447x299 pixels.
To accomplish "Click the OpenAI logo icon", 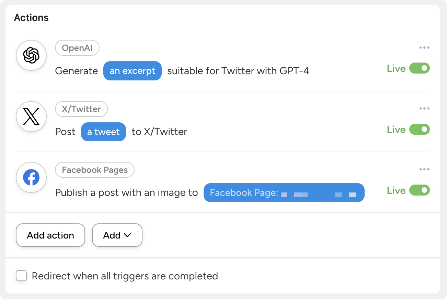I will [x=31, y=55].
